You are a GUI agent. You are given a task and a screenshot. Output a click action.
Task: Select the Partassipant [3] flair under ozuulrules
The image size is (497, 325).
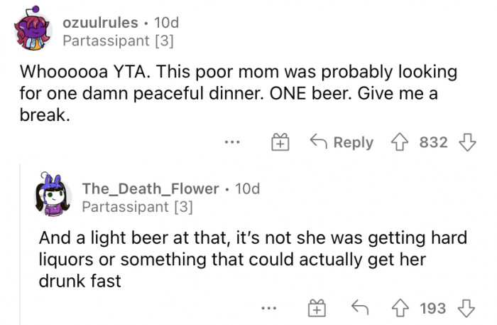point(118,41)
